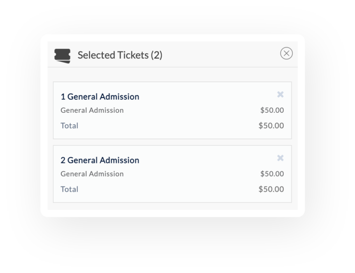Select the 2 General Admission title

(100, 160)
